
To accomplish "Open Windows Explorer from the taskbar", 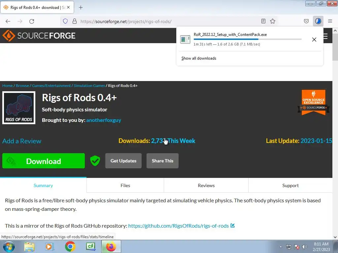I will click(29, 247).
